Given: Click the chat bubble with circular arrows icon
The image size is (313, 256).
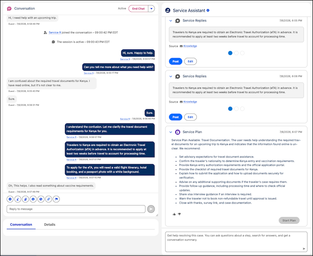Looking at the screenshot, I should point(41,199).
